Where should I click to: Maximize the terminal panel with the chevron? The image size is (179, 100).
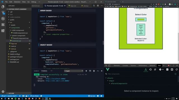[98, 71]
